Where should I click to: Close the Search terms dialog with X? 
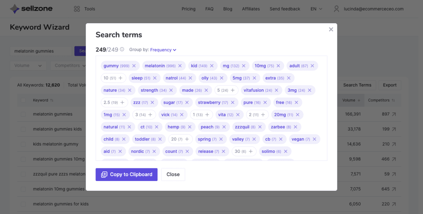pyautogui.click(x=331, y=30)
